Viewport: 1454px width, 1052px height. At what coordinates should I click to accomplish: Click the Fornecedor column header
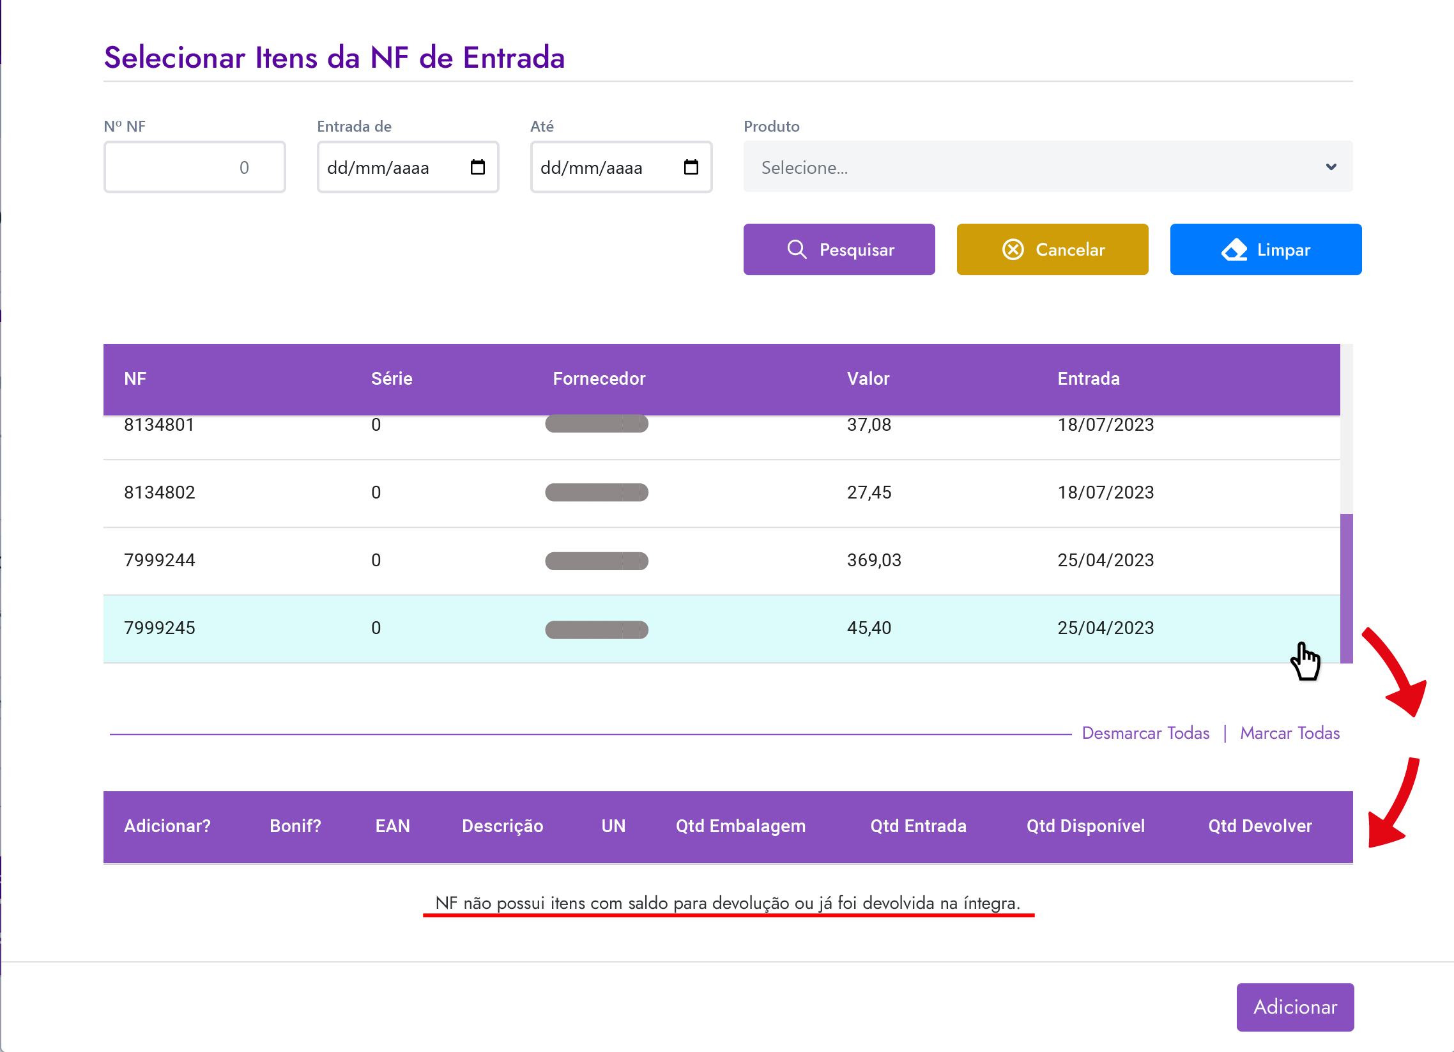(599, 379)
